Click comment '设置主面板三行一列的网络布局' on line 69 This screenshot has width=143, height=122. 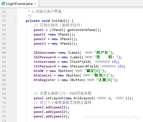66,94
